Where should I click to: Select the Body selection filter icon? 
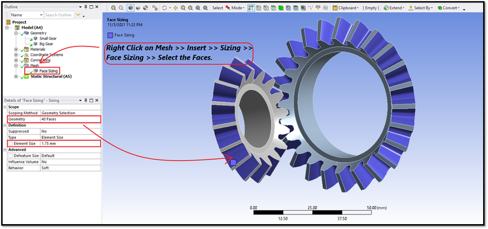point(281,8)
